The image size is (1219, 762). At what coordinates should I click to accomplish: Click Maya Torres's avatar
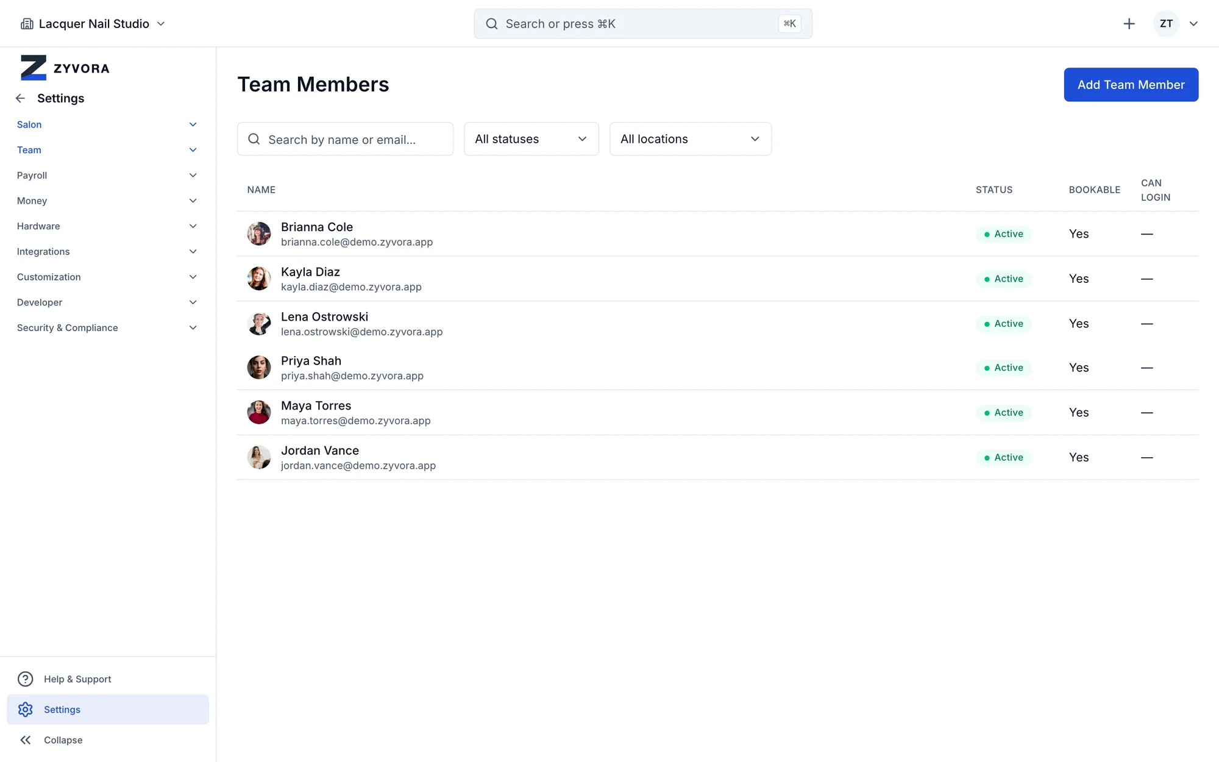(259, 413)
